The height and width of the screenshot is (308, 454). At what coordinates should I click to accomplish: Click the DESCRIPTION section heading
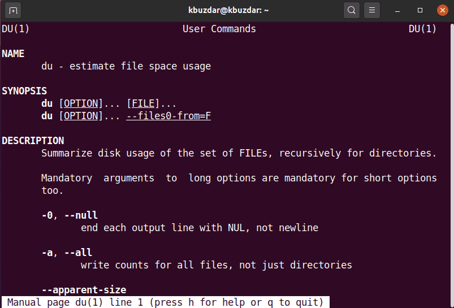pyautogui.click(x=33, y=141)
